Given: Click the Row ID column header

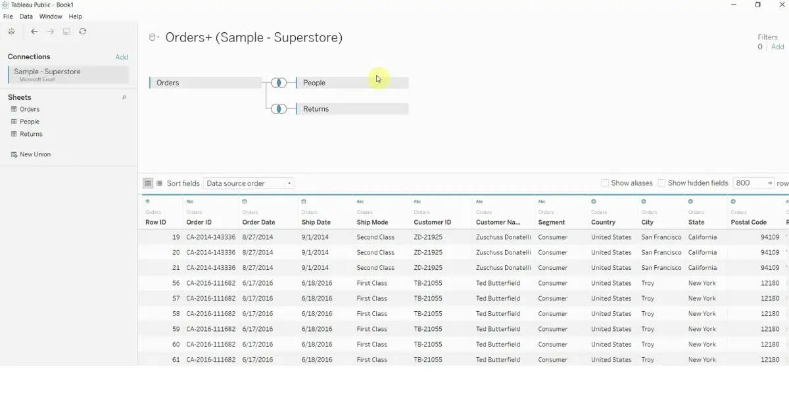Looking at the screenshot, I should point(156,222).
